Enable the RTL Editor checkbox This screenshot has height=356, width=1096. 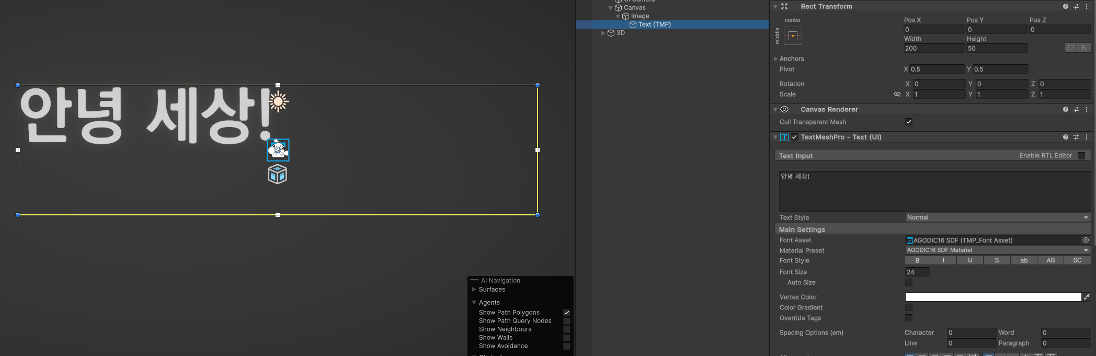click(1081, 155)
